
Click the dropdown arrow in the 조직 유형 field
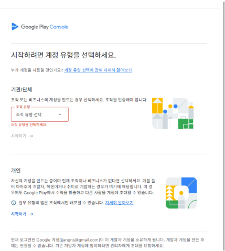[60, 114]
